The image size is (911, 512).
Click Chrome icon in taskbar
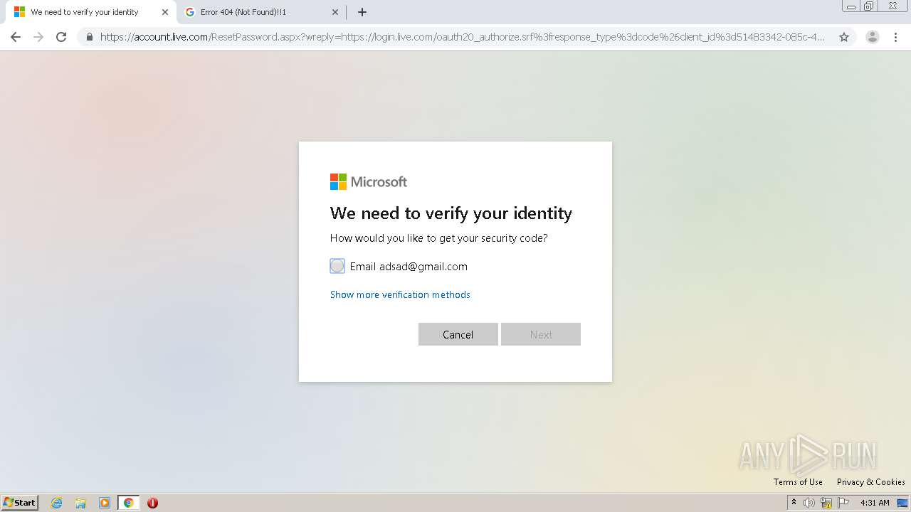click(x=128, y=503)
